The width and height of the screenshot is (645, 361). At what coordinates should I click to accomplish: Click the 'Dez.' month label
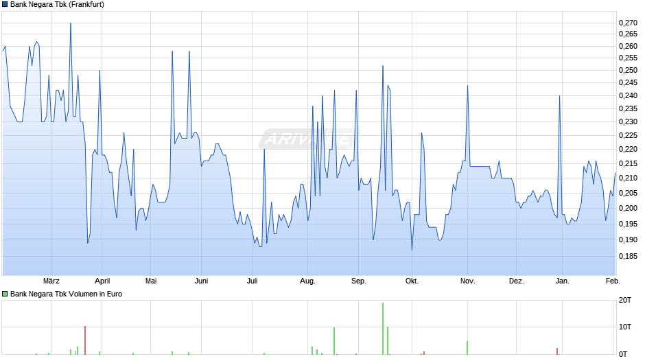pos(517,281)
